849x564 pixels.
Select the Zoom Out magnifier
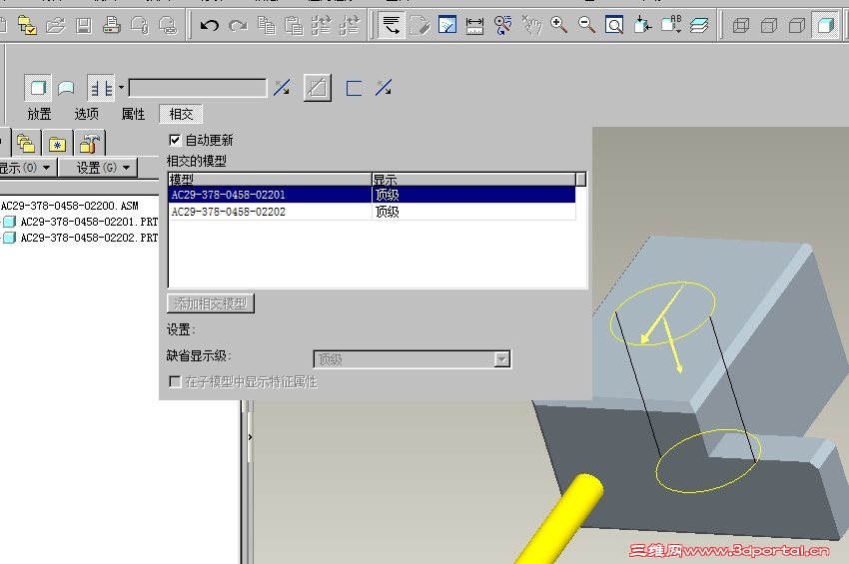586,25
